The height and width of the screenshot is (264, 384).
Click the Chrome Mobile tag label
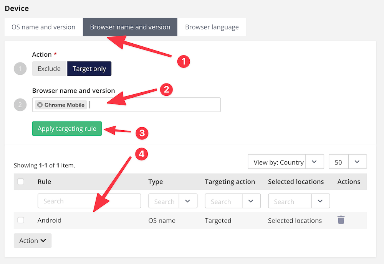[x=65, y=105]
